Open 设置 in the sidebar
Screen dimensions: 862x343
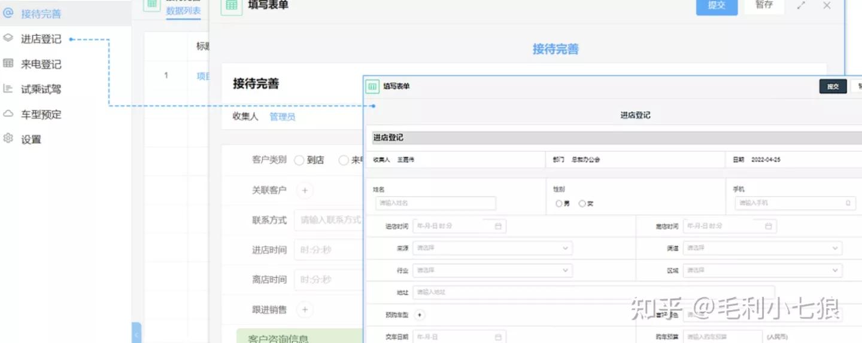[31, 139]
